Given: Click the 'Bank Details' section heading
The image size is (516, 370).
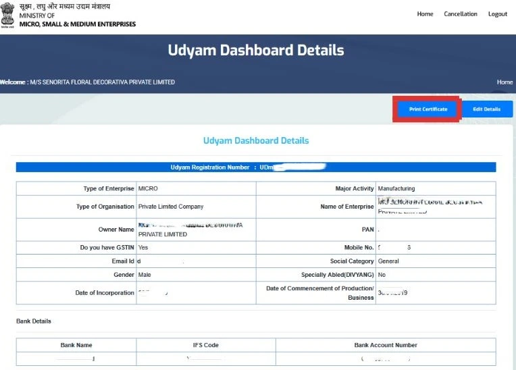Looking at the screenshot, I should pos(34,321).
